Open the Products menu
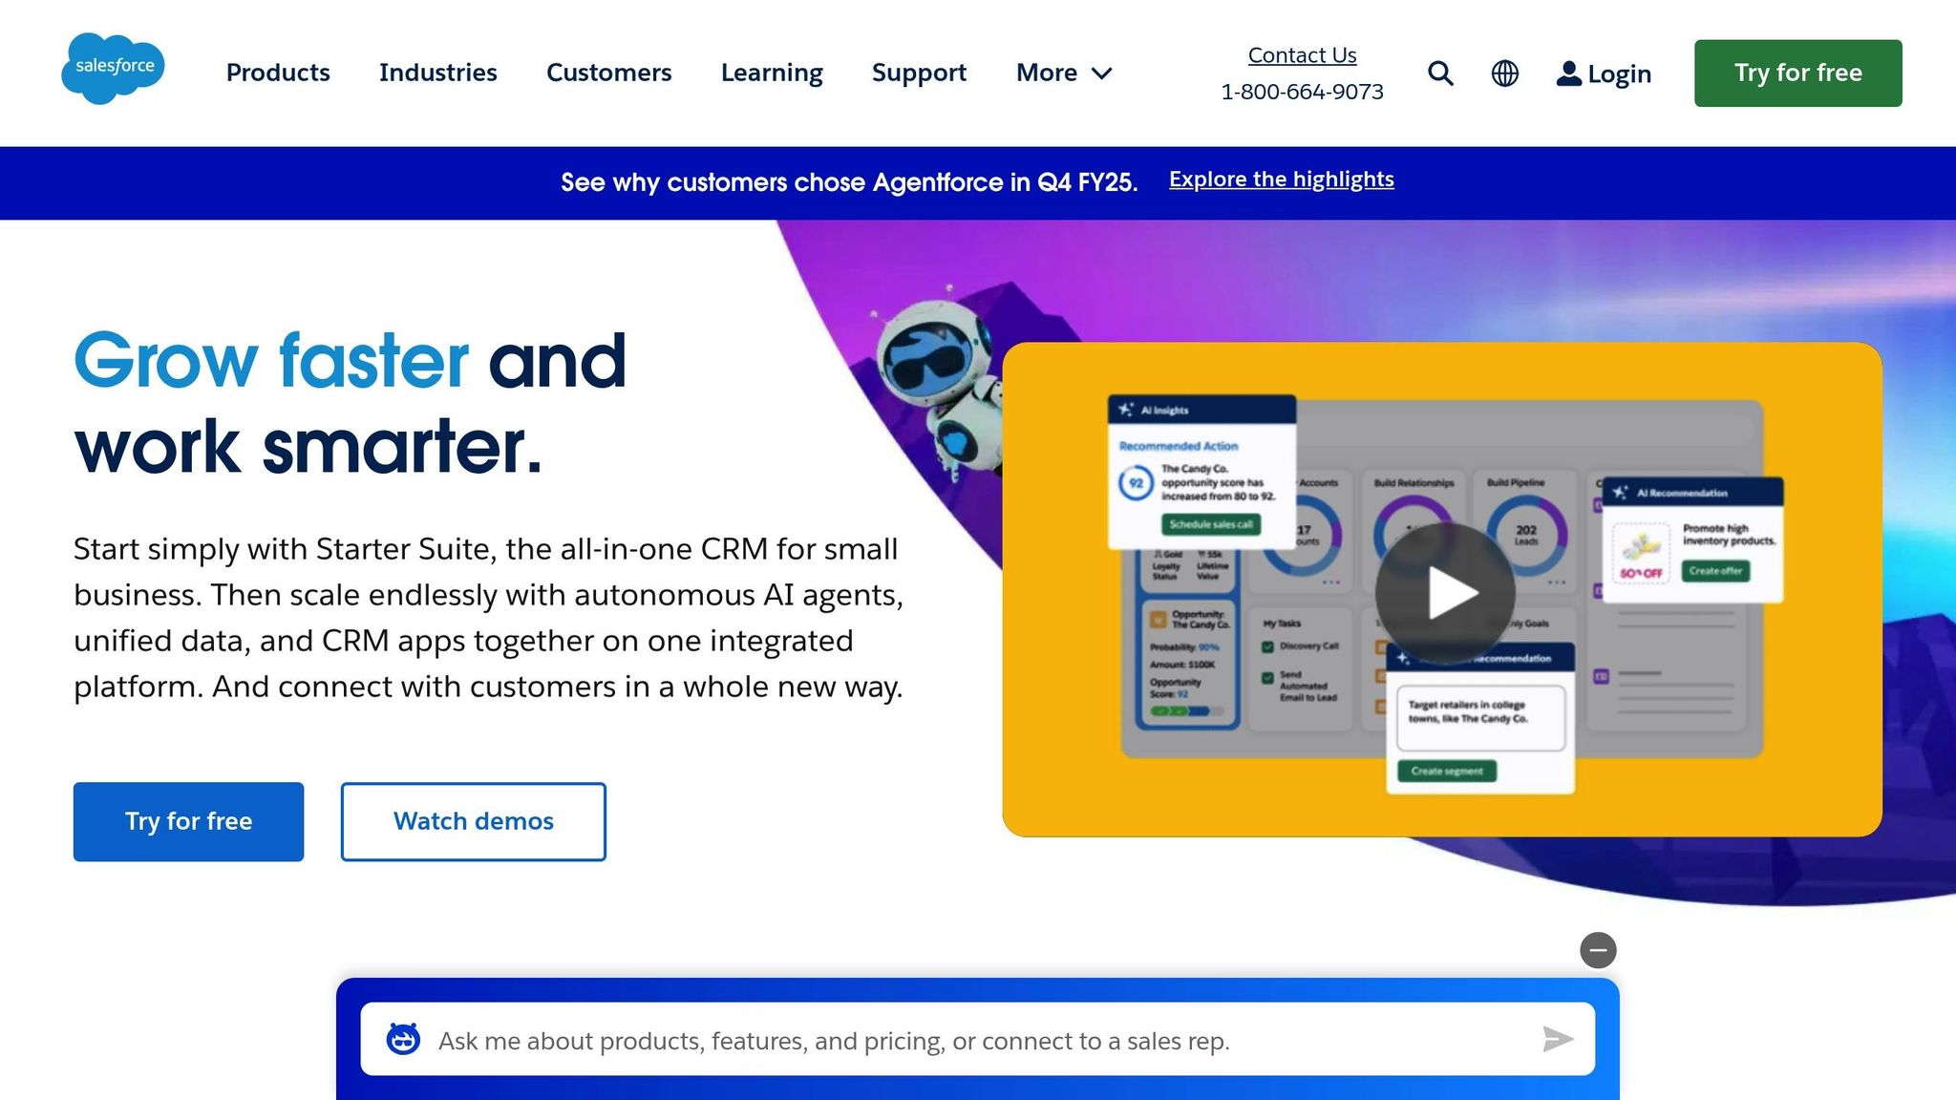Screen dimensions: 1956x1100 pos(278,73)
